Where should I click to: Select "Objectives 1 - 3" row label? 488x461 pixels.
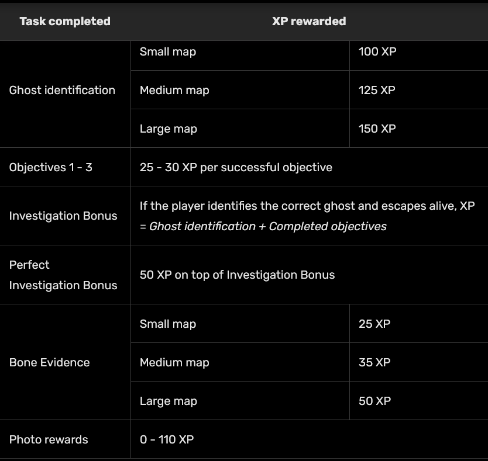click(50, 167)
